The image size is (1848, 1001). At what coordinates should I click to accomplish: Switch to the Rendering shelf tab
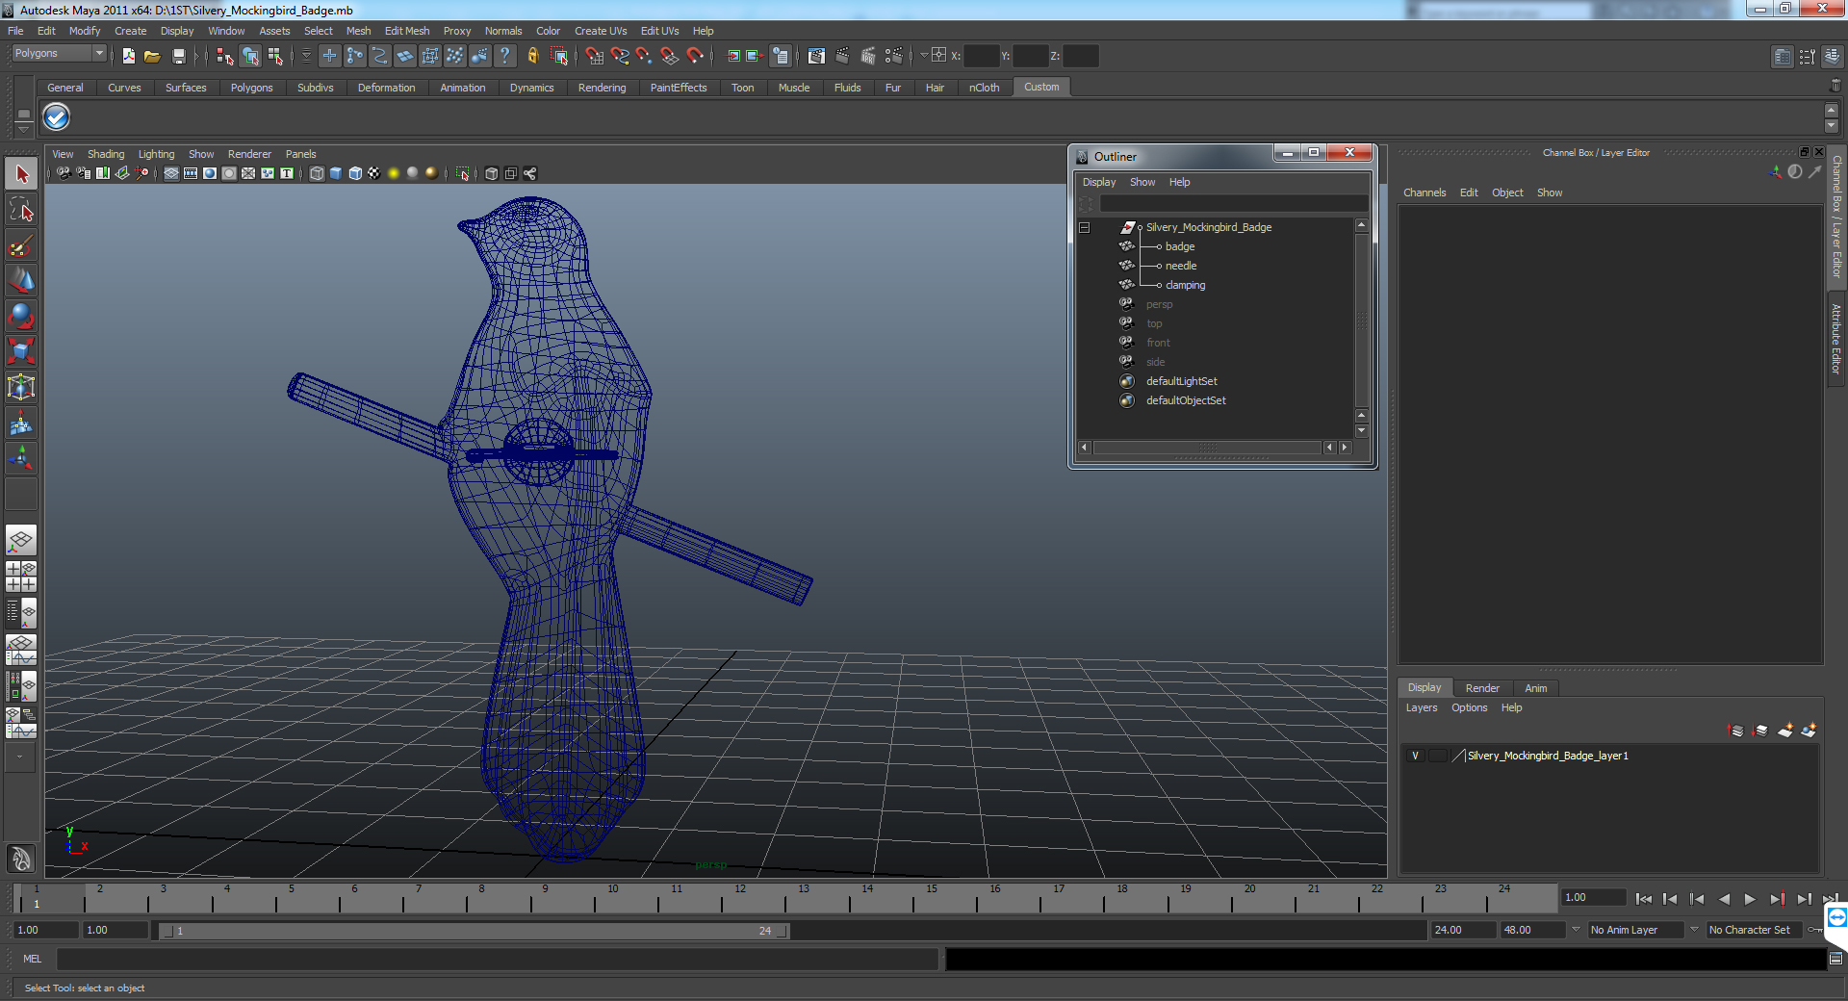tap(602, 88)
